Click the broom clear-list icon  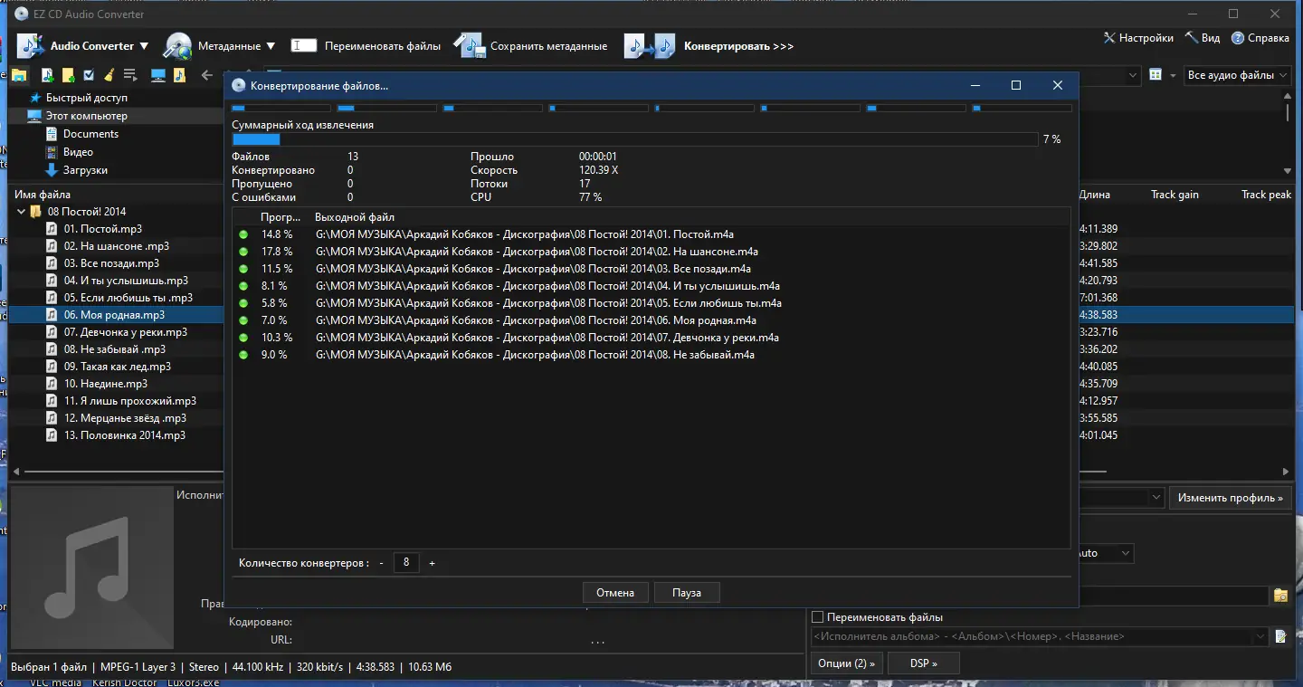[x=109, y=75]
